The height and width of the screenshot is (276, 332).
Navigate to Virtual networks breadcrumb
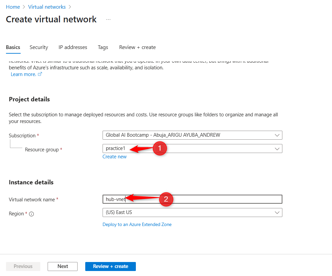pyautogui.click(x=47, y=7)
